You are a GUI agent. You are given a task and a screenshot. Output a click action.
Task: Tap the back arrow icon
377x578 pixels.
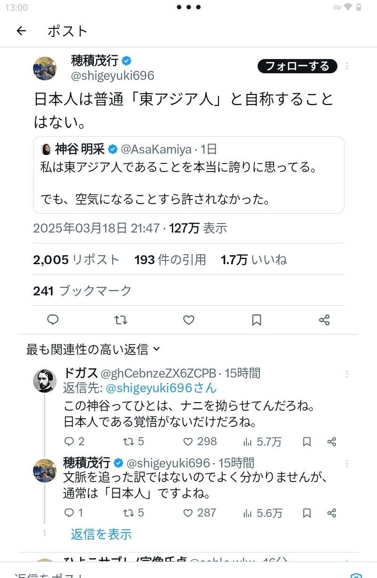21,31
